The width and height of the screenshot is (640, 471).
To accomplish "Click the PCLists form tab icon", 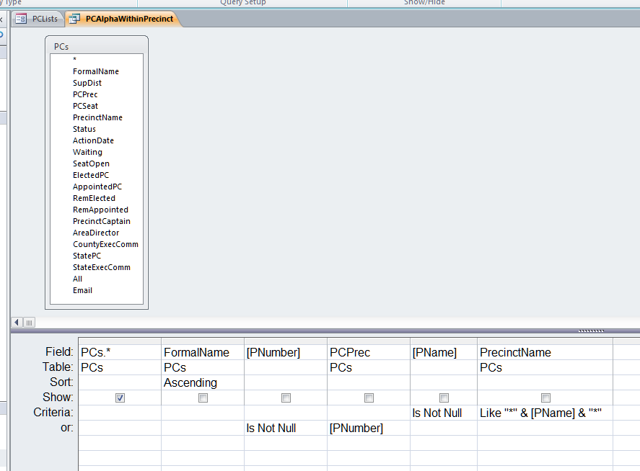I will (x=21, y=19).
